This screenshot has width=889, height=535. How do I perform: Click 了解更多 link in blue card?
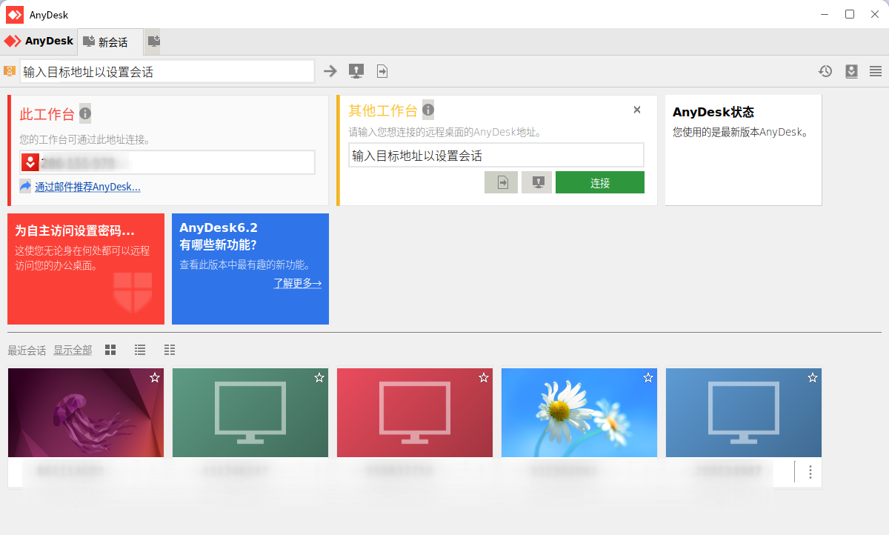tap(297, 283)
